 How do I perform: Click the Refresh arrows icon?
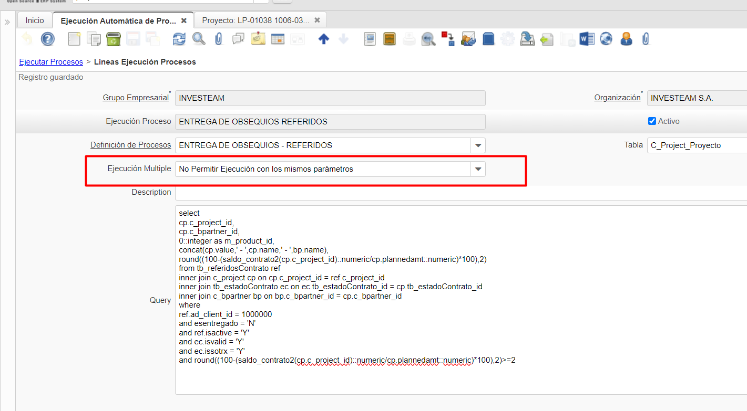pyautogui.click(x=179, y=39)
